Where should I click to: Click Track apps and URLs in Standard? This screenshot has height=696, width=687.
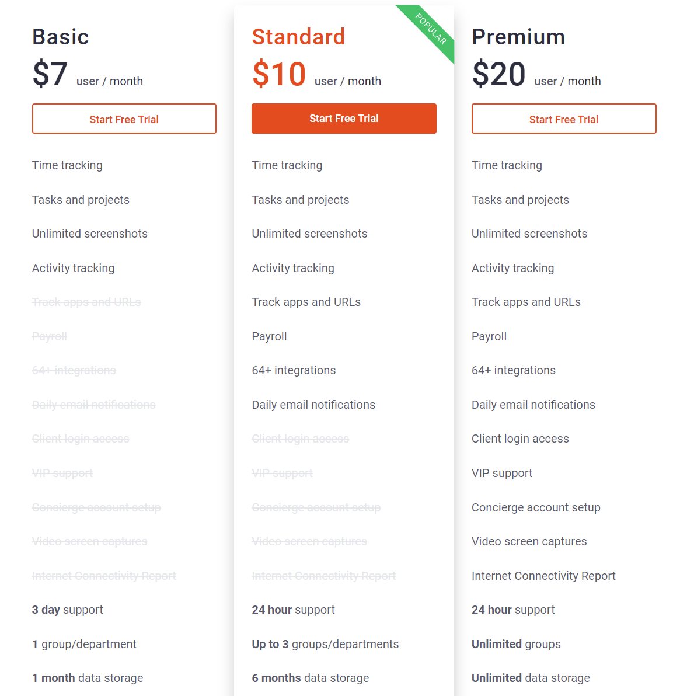coord(306,302)
